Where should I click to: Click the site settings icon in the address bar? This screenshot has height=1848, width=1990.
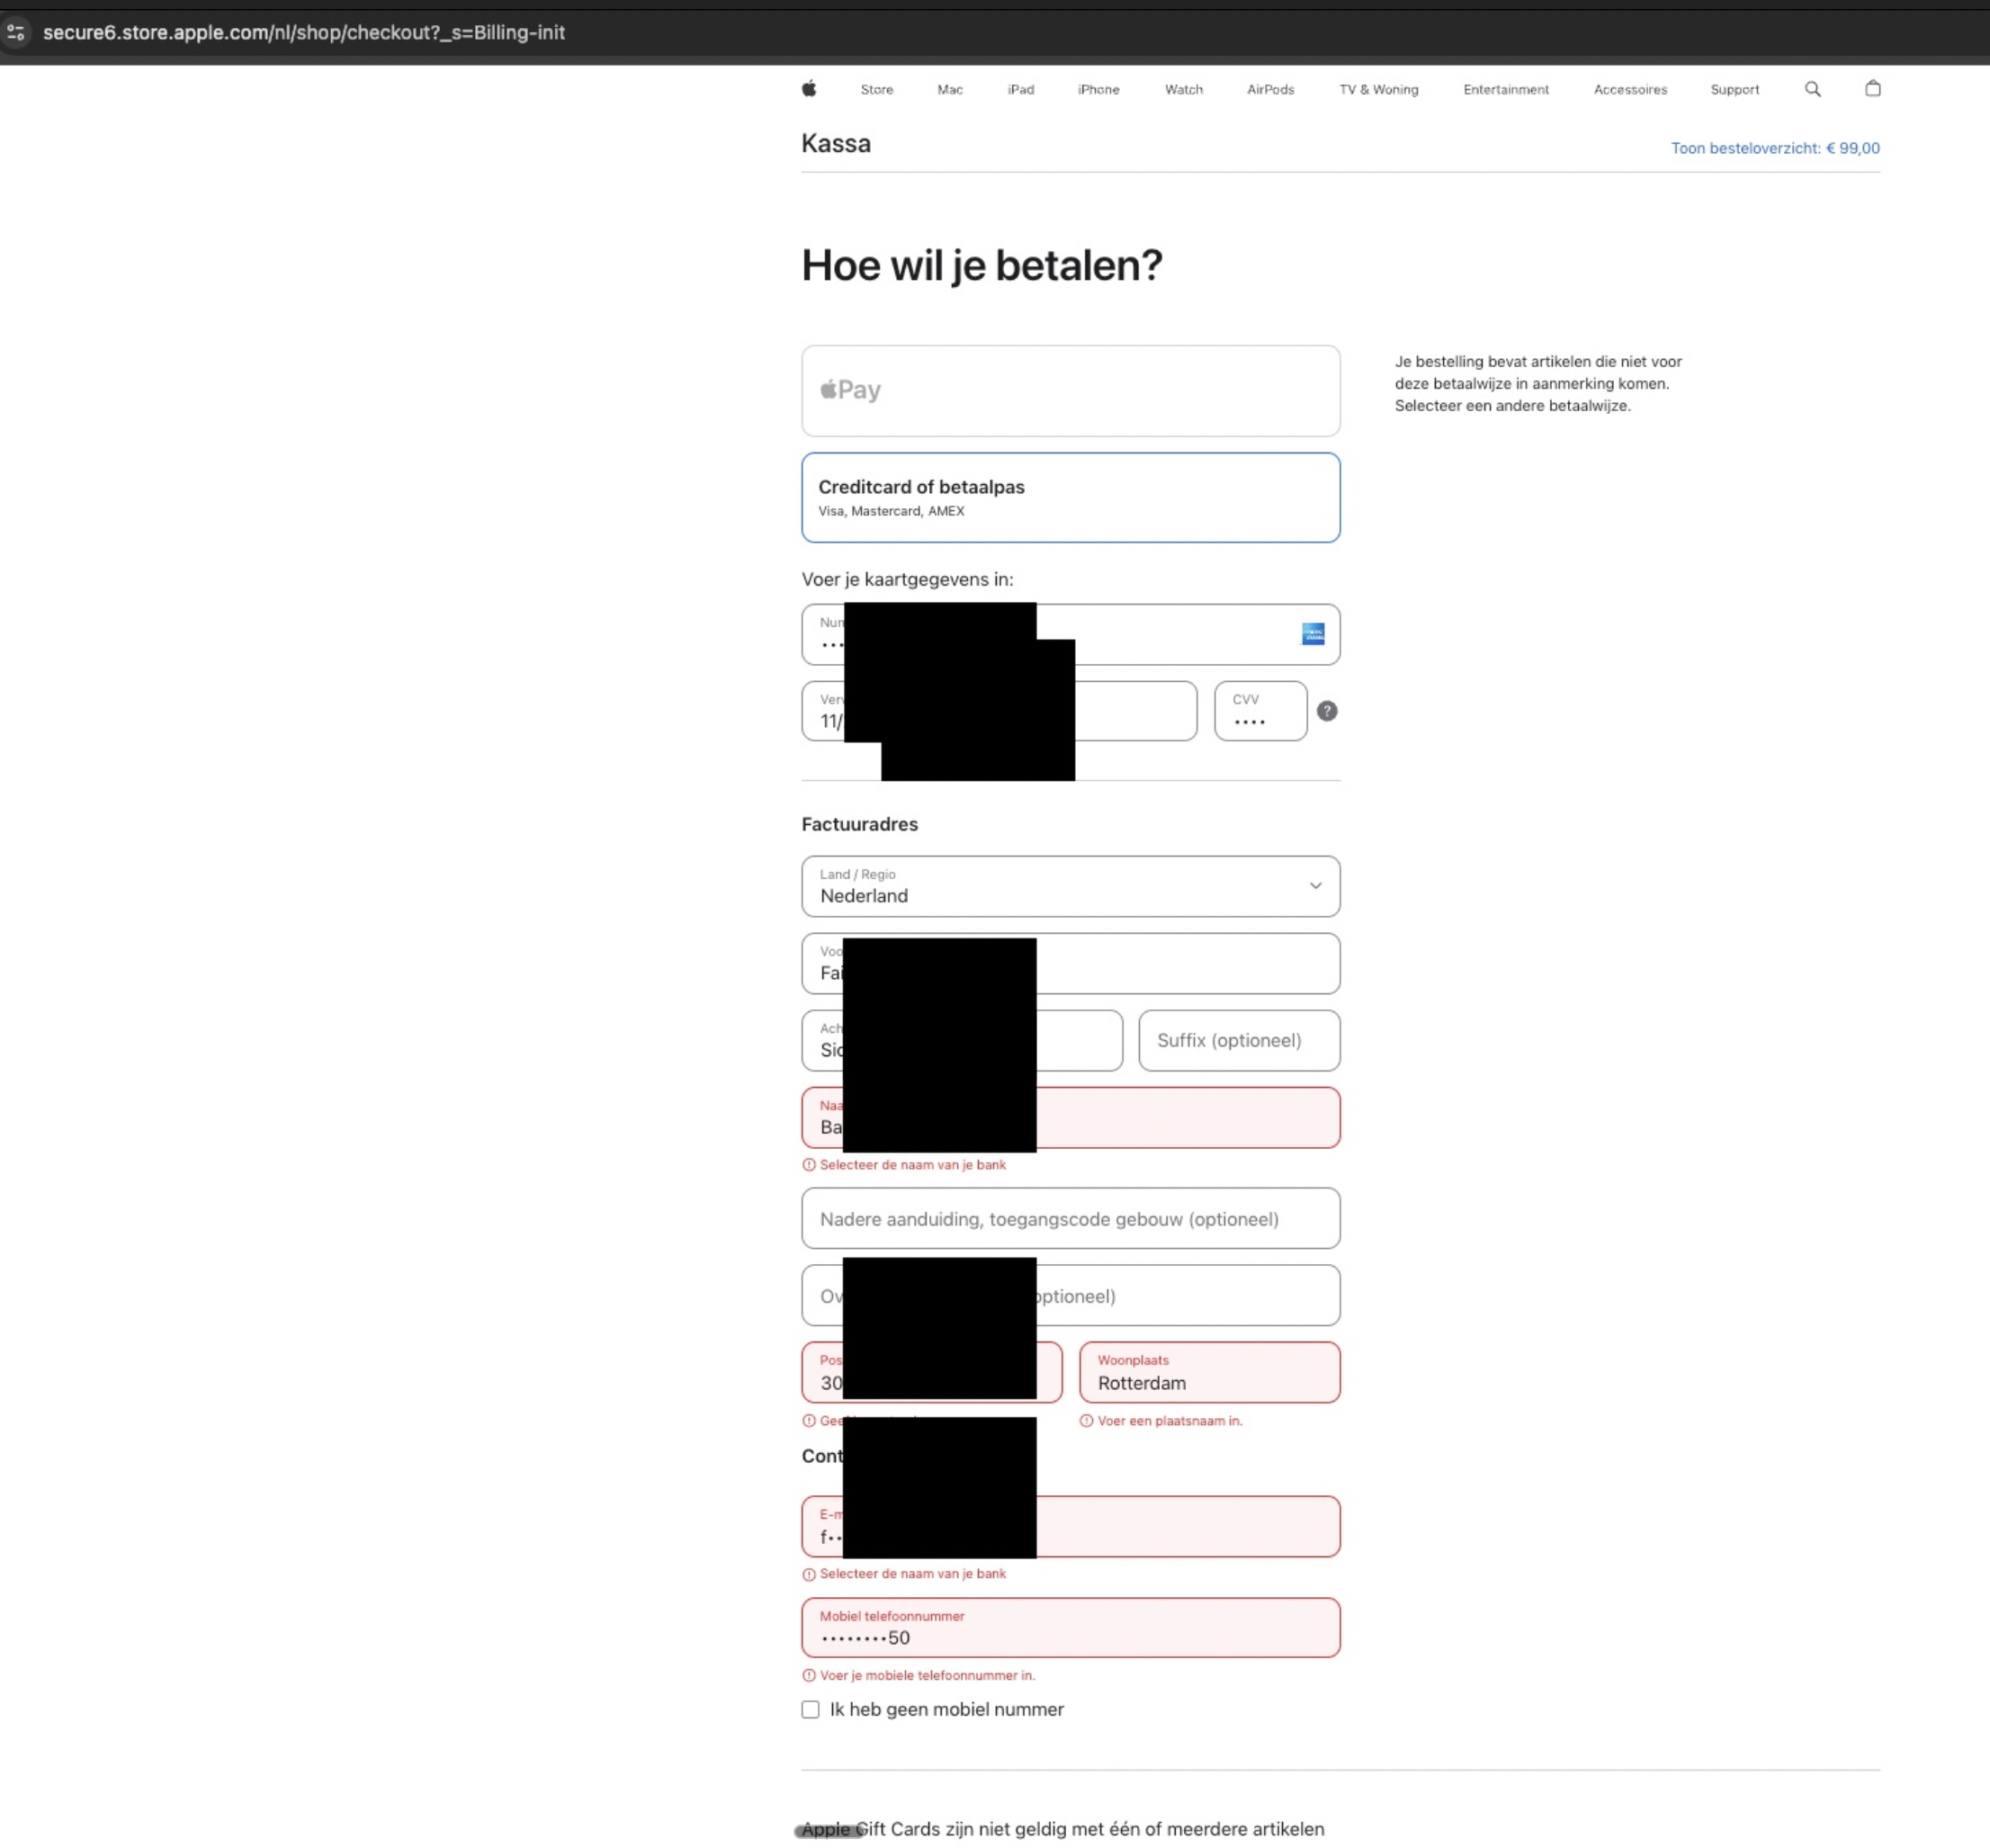[x=16, y=32]
